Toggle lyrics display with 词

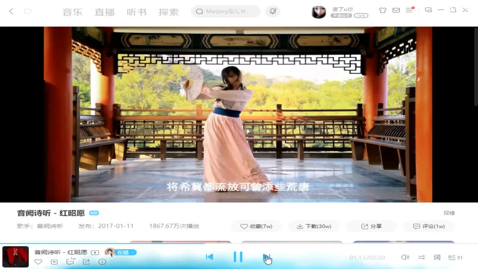437,257
